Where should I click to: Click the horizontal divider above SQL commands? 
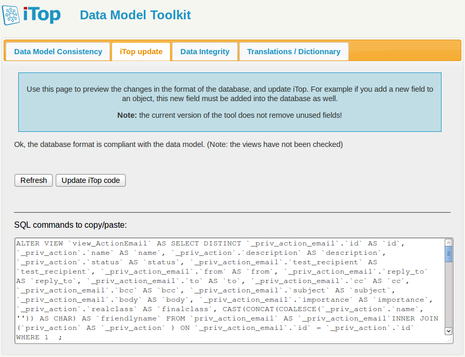pyautogui.click(x=232, y=212)
